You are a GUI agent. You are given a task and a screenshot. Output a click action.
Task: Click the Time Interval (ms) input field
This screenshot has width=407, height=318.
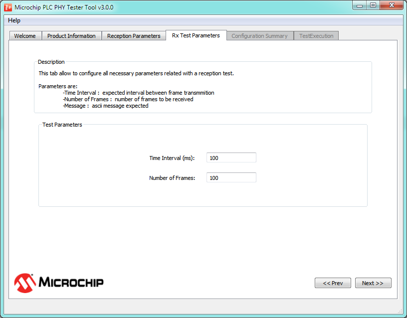[x=231, y=158]
